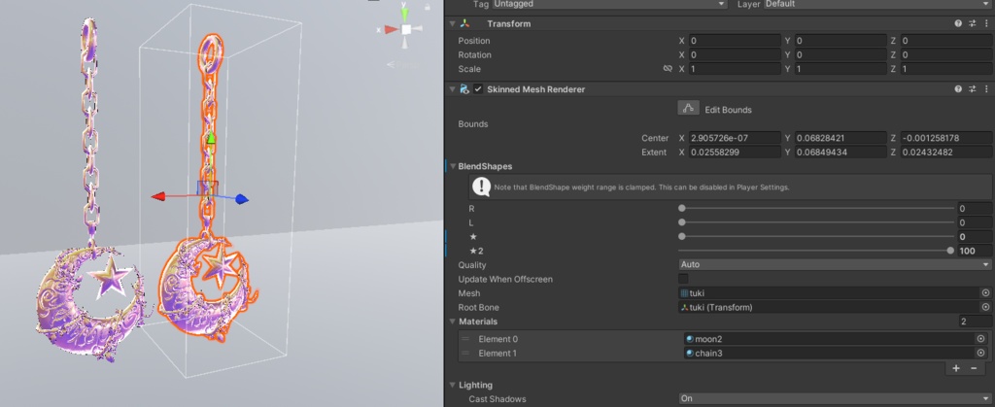Adjust the ★2 blendshape slider handle

[950, 251]
